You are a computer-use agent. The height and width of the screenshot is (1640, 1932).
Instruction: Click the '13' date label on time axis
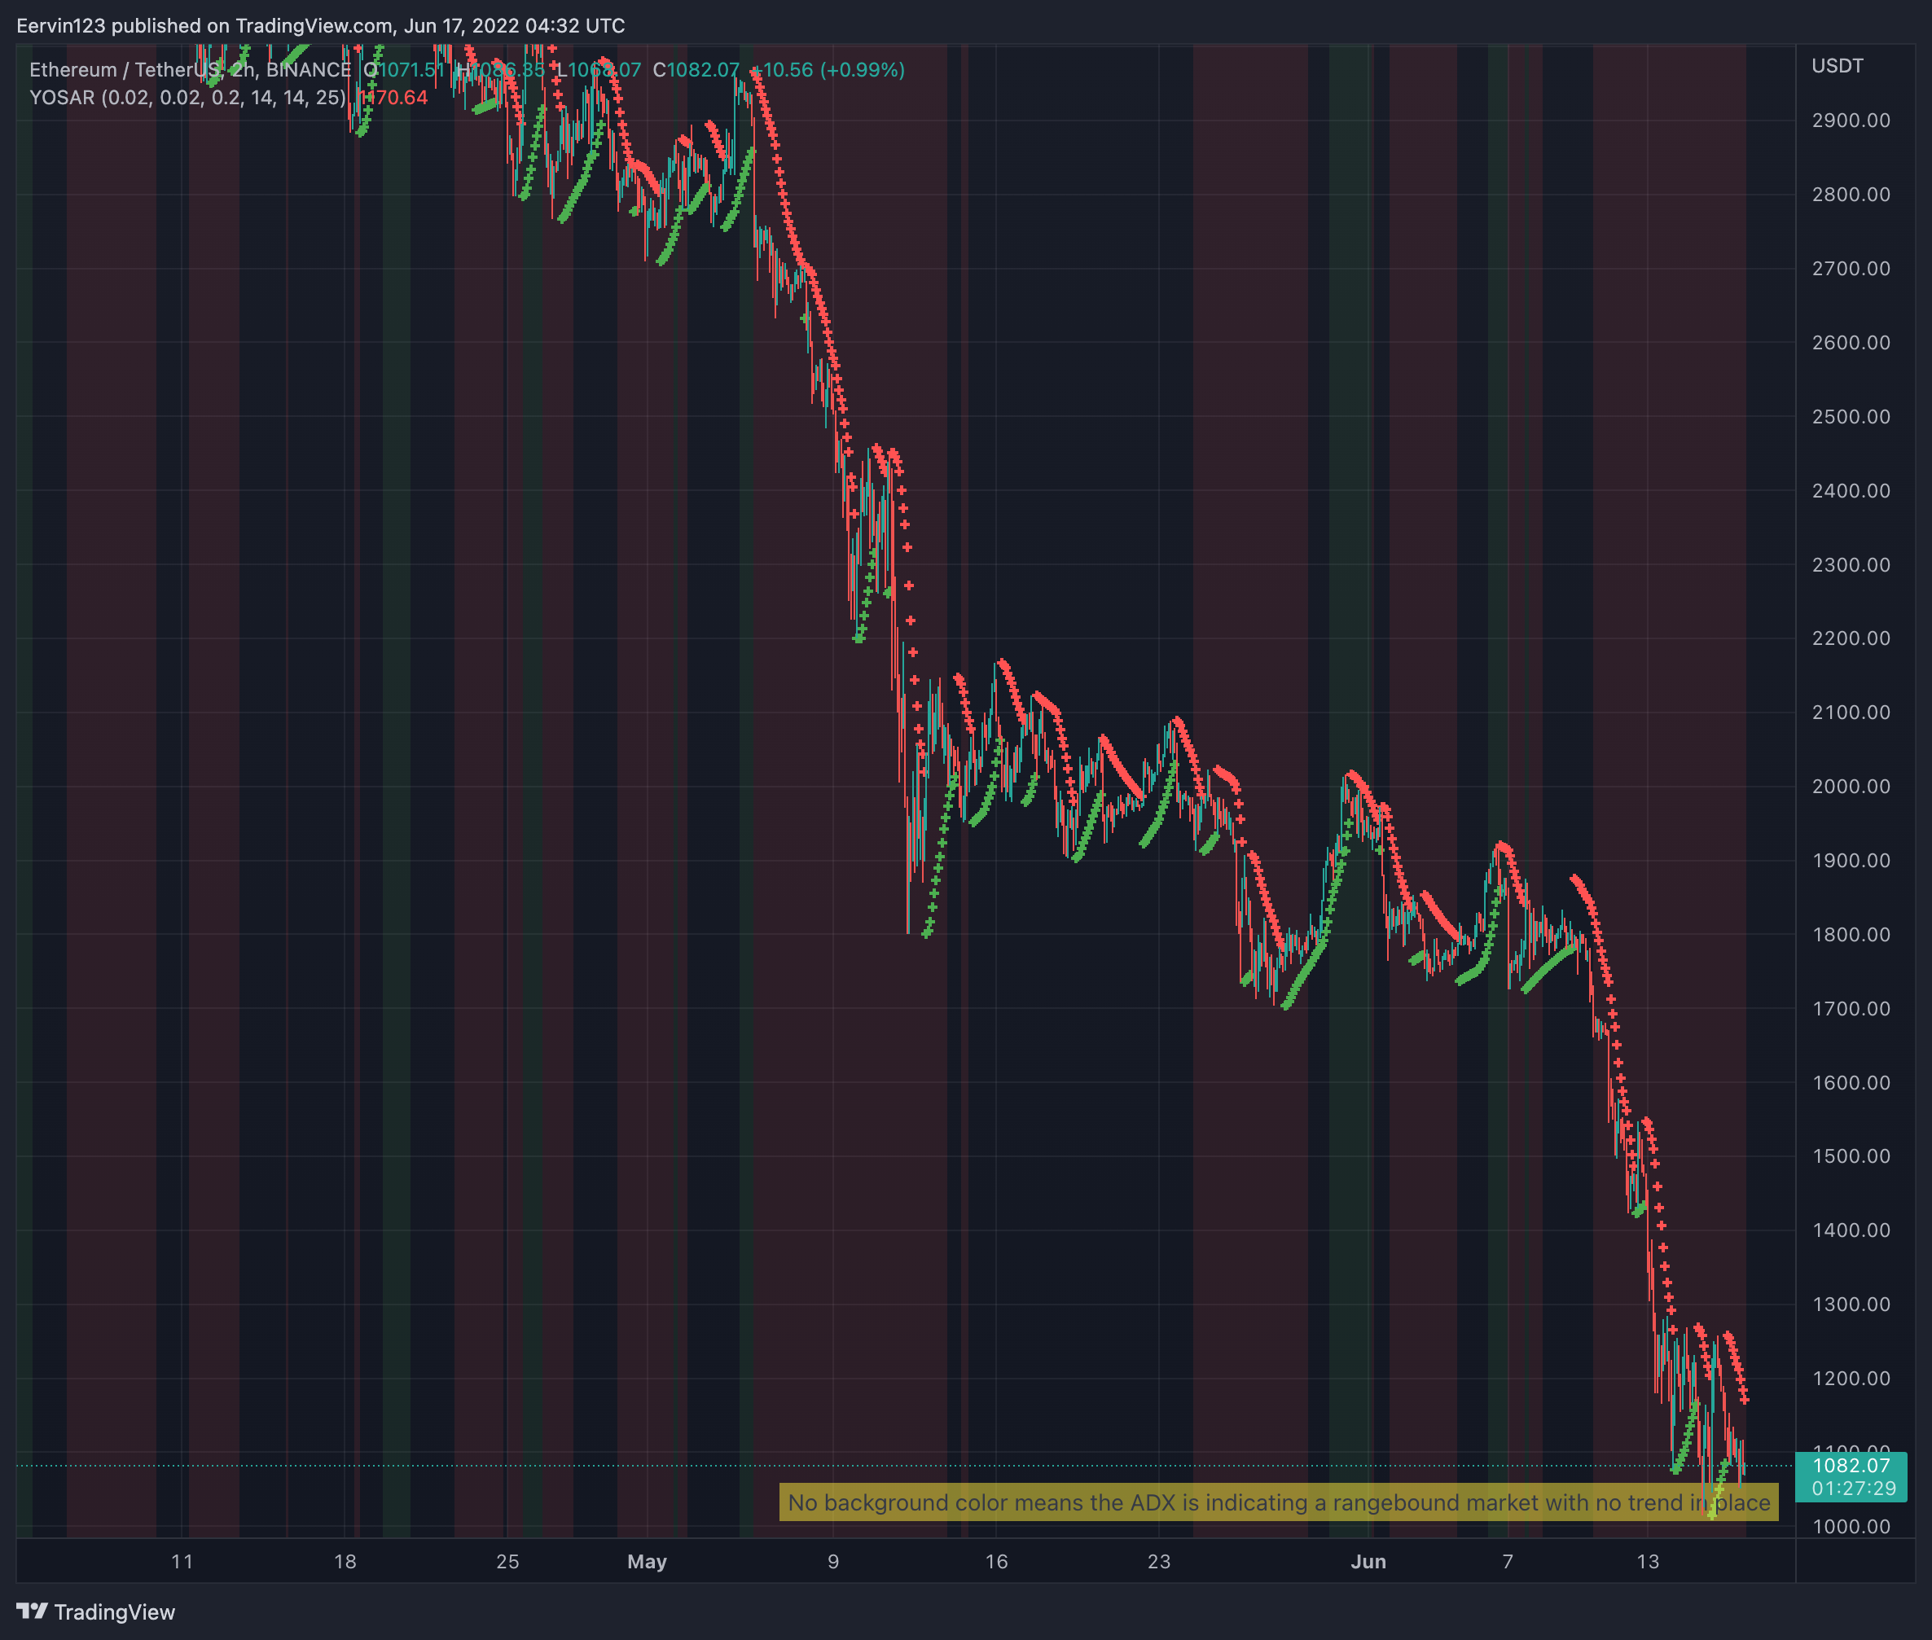coord(1648,1561)
